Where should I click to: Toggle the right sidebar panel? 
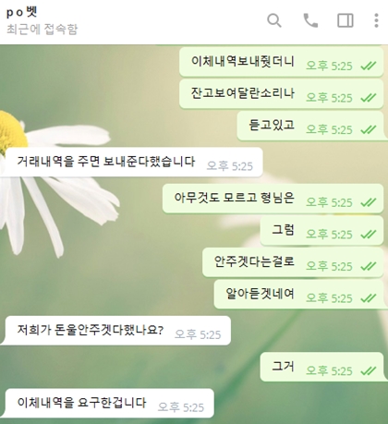tap(346, 20)
